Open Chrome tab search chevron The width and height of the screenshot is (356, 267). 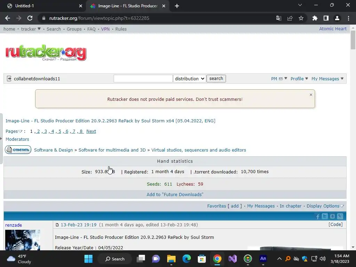click(300, 5)
